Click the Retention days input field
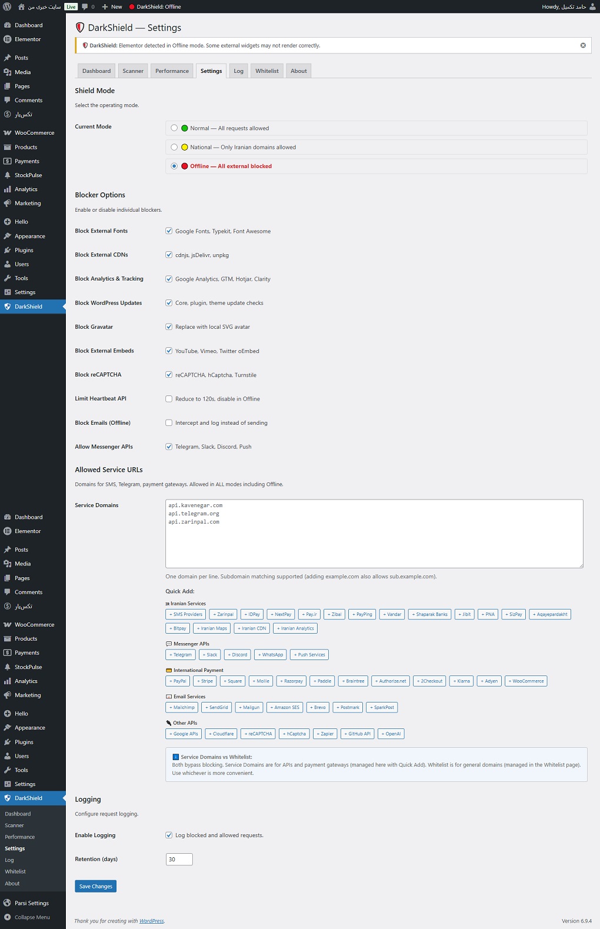 click(x=179, y=859)
